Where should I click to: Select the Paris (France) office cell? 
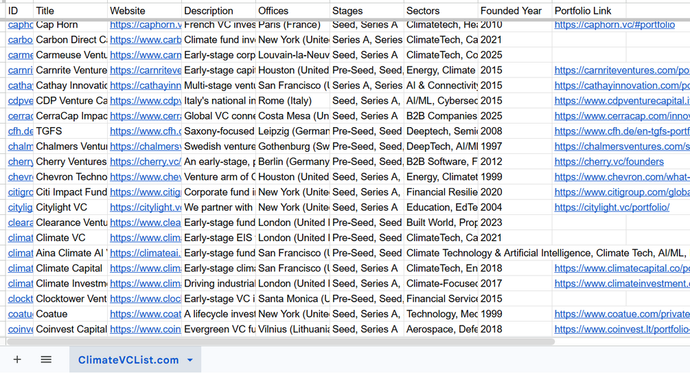tap(292, 25)
